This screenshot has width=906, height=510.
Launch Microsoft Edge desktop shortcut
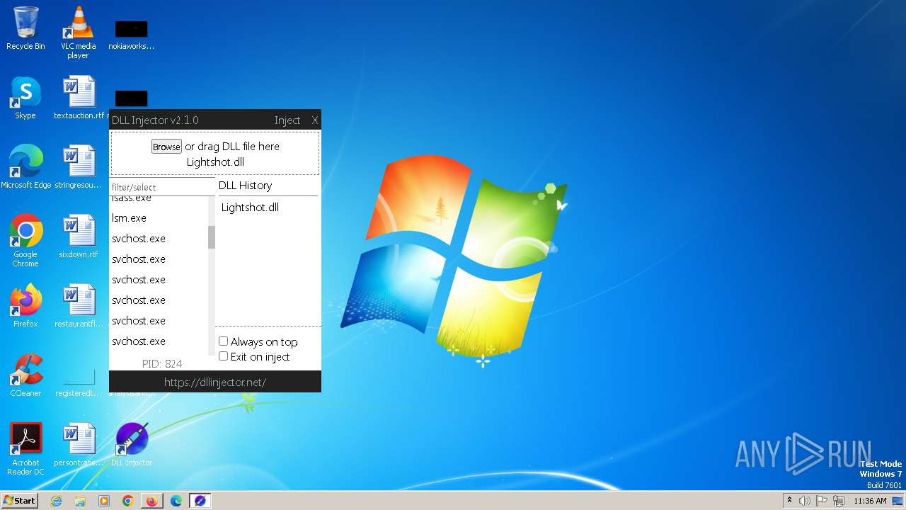click(x=26, y=167)
